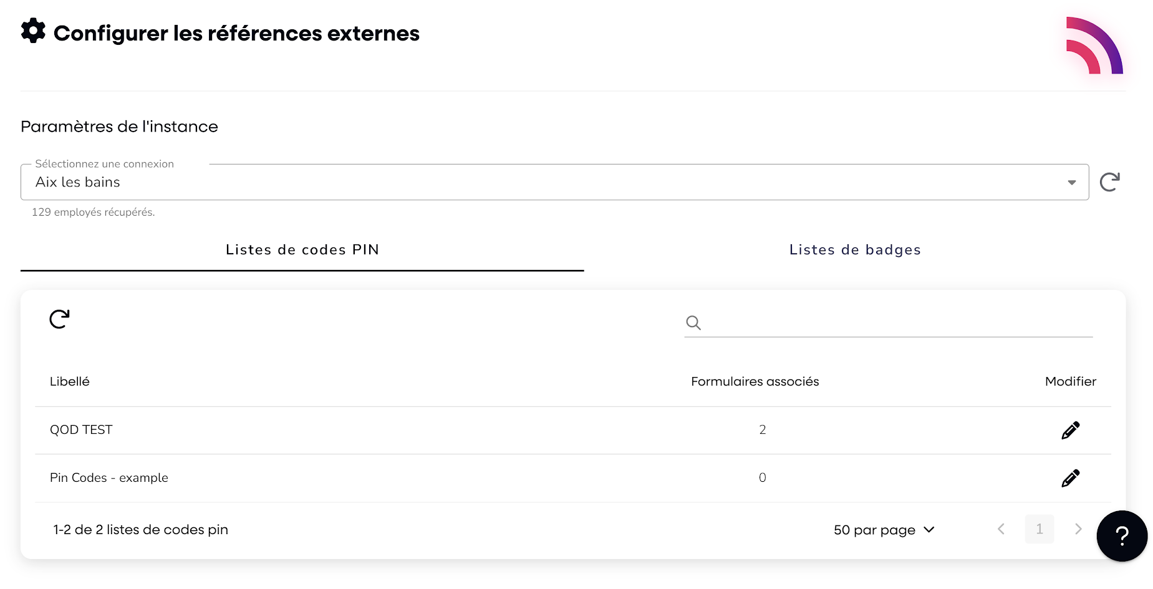Image resolution: width=1153 pixels, height=589 pixels.
Task: Open the help question mark button
Action: tap(1122, 535)
